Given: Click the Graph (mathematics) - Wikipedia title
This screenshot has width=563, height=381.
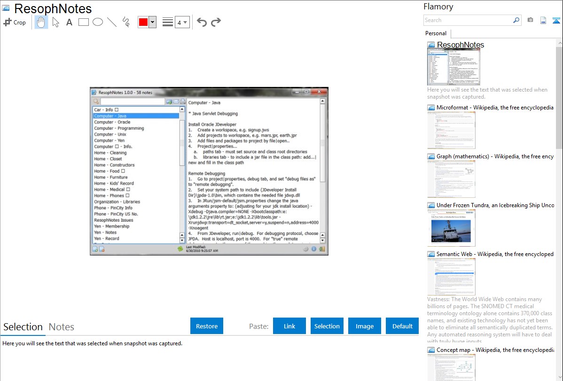Looking at the screenshot, I should 495,156.
